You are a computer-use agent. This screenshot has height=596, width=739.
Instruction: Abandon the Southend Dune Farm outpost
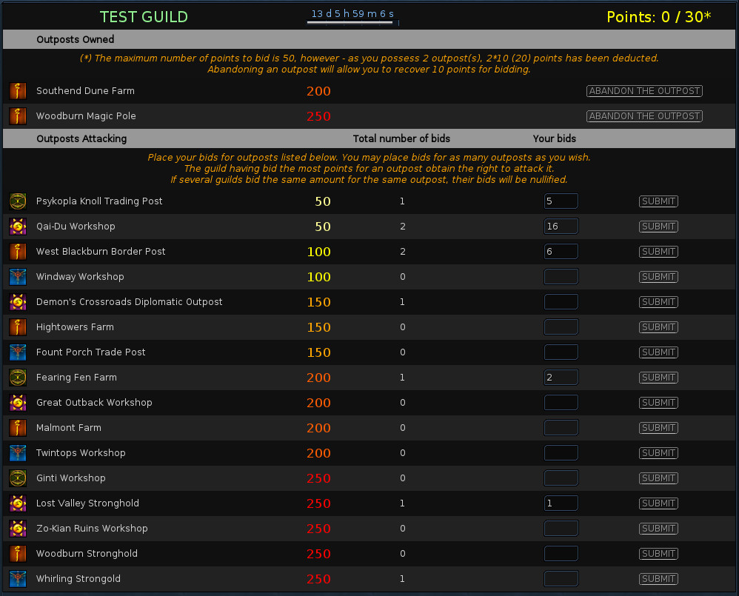[x=644, y=91]
